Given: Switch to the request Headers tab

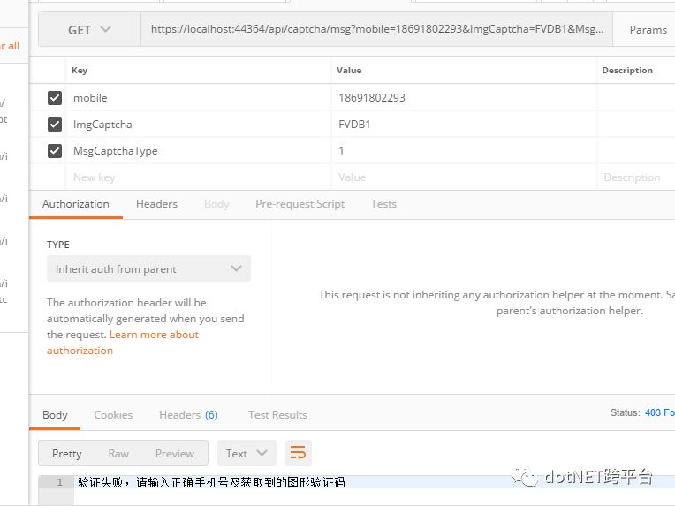Looking at the screenshot, I should tap(156, 204).
